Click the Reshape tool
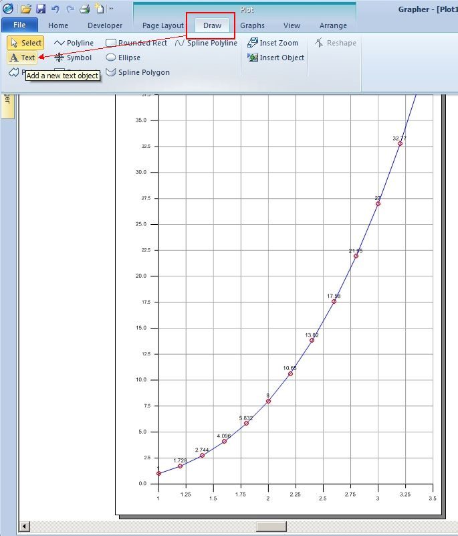Screen dimensions: 458x536 pyautogui.click(x=336, y=43)
